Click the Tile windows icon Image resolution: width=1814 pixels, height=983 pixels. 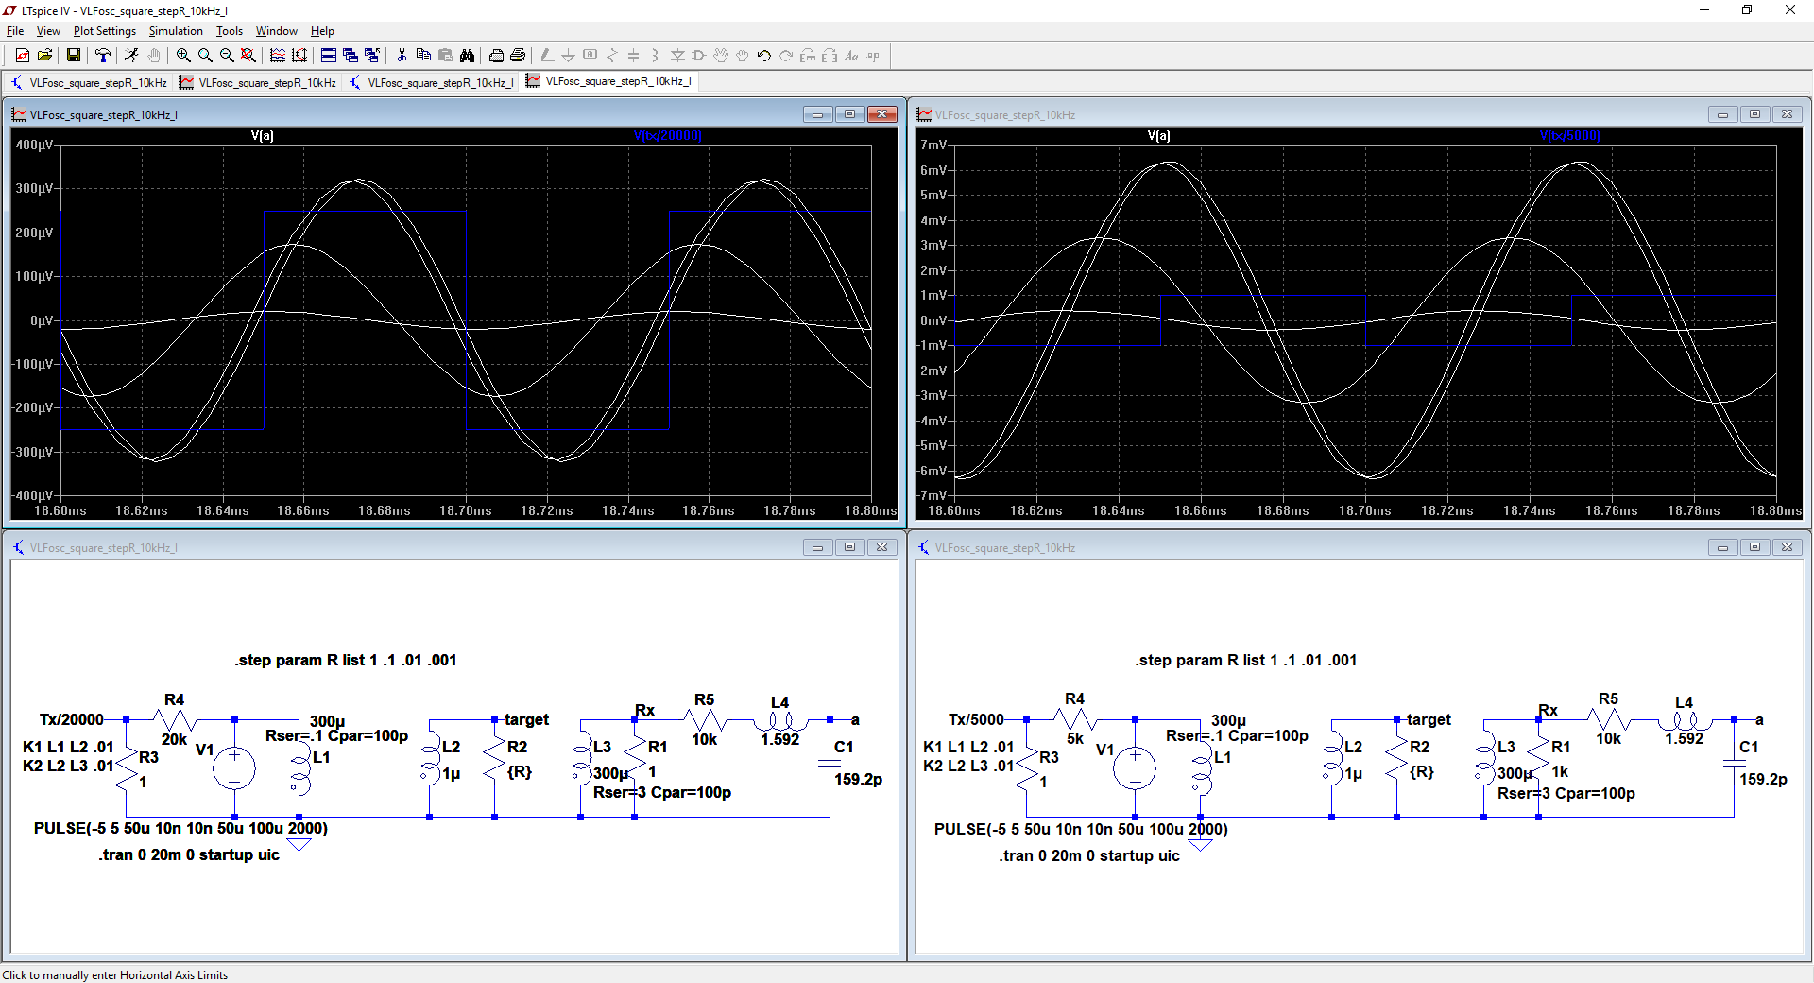point(329,56)
